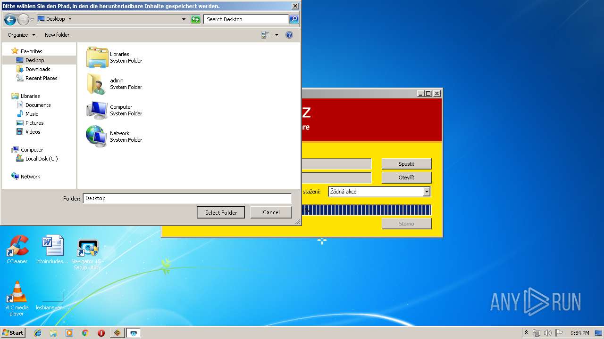Change the view using the view icon
Viewport: 604px width, 339px height.
(265, 35)
